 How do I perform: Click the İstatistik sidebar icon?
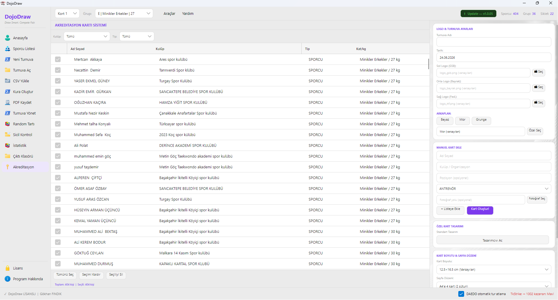coord(8,145)
